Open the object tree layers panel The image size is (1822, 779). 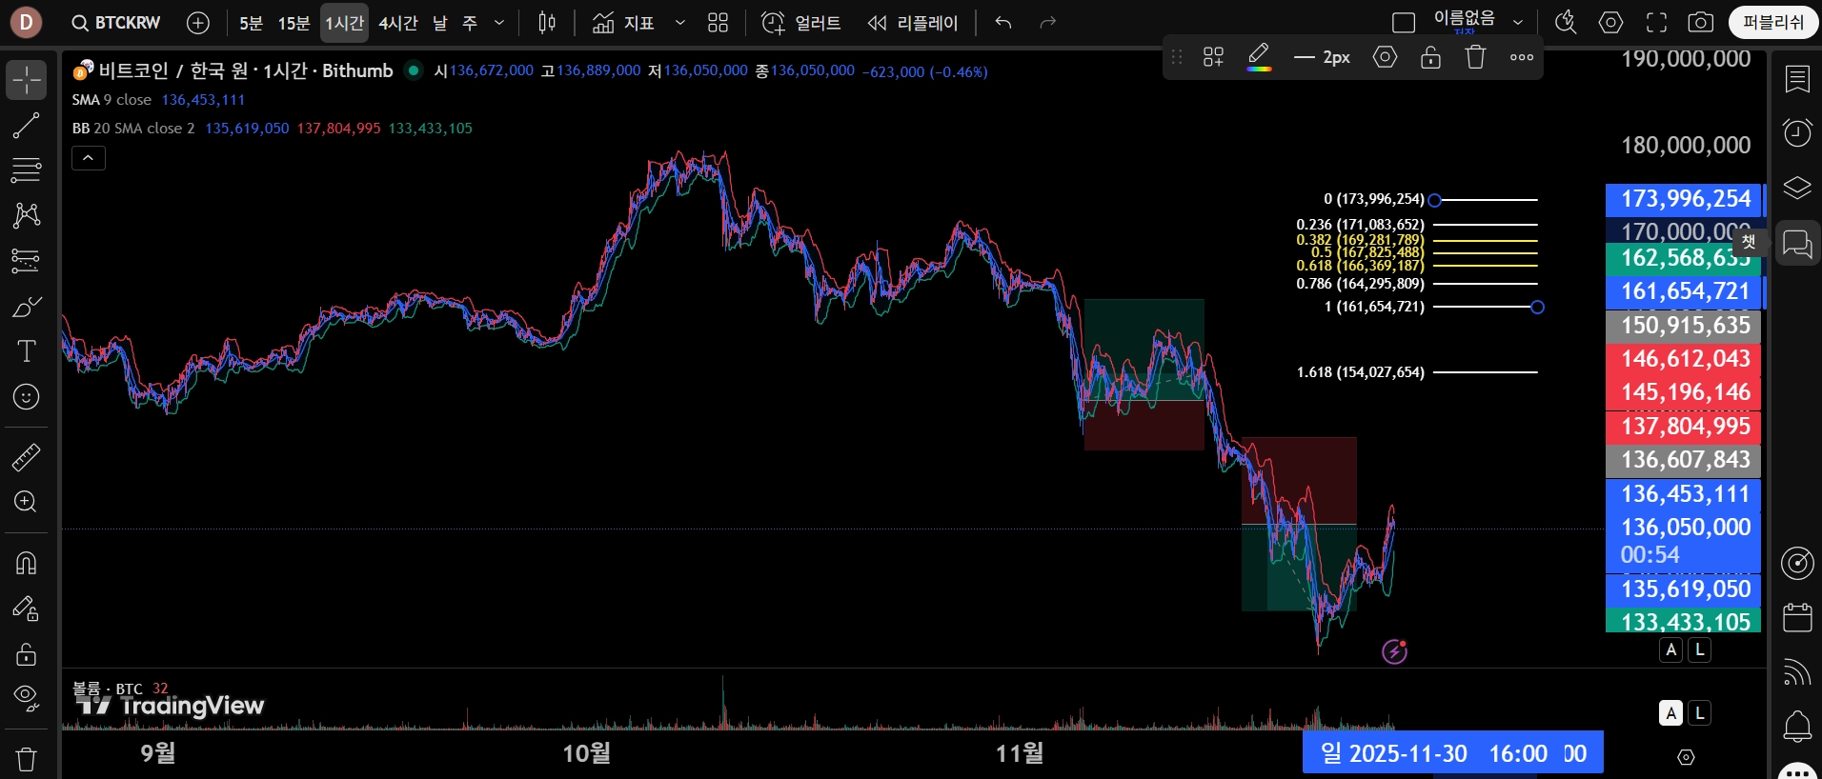[x=1797, y=188]
